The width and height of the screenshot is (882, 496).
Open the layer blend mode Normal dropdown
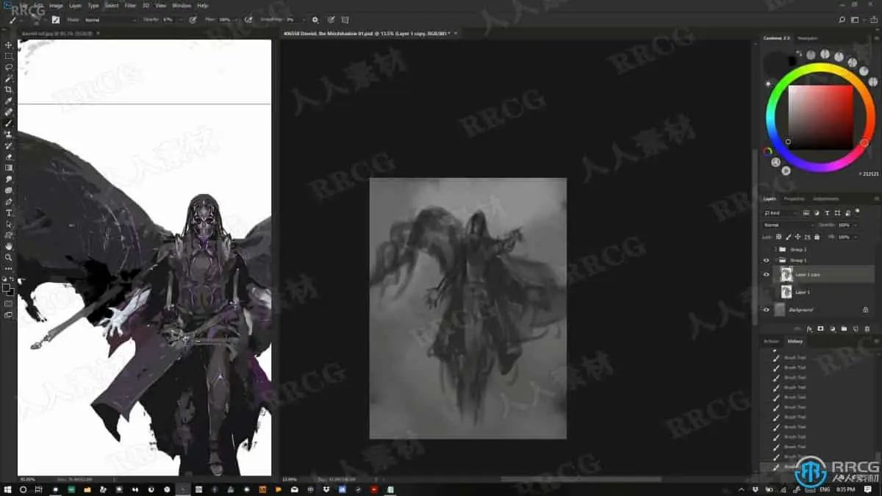[x=789, y=225]
